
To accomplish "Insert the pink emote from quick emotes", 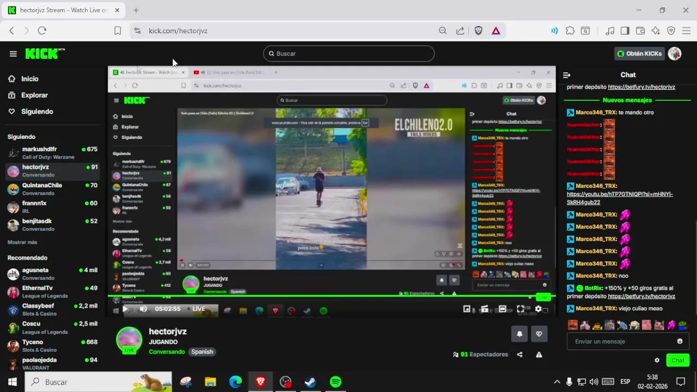I will click(x=671, y=325).
